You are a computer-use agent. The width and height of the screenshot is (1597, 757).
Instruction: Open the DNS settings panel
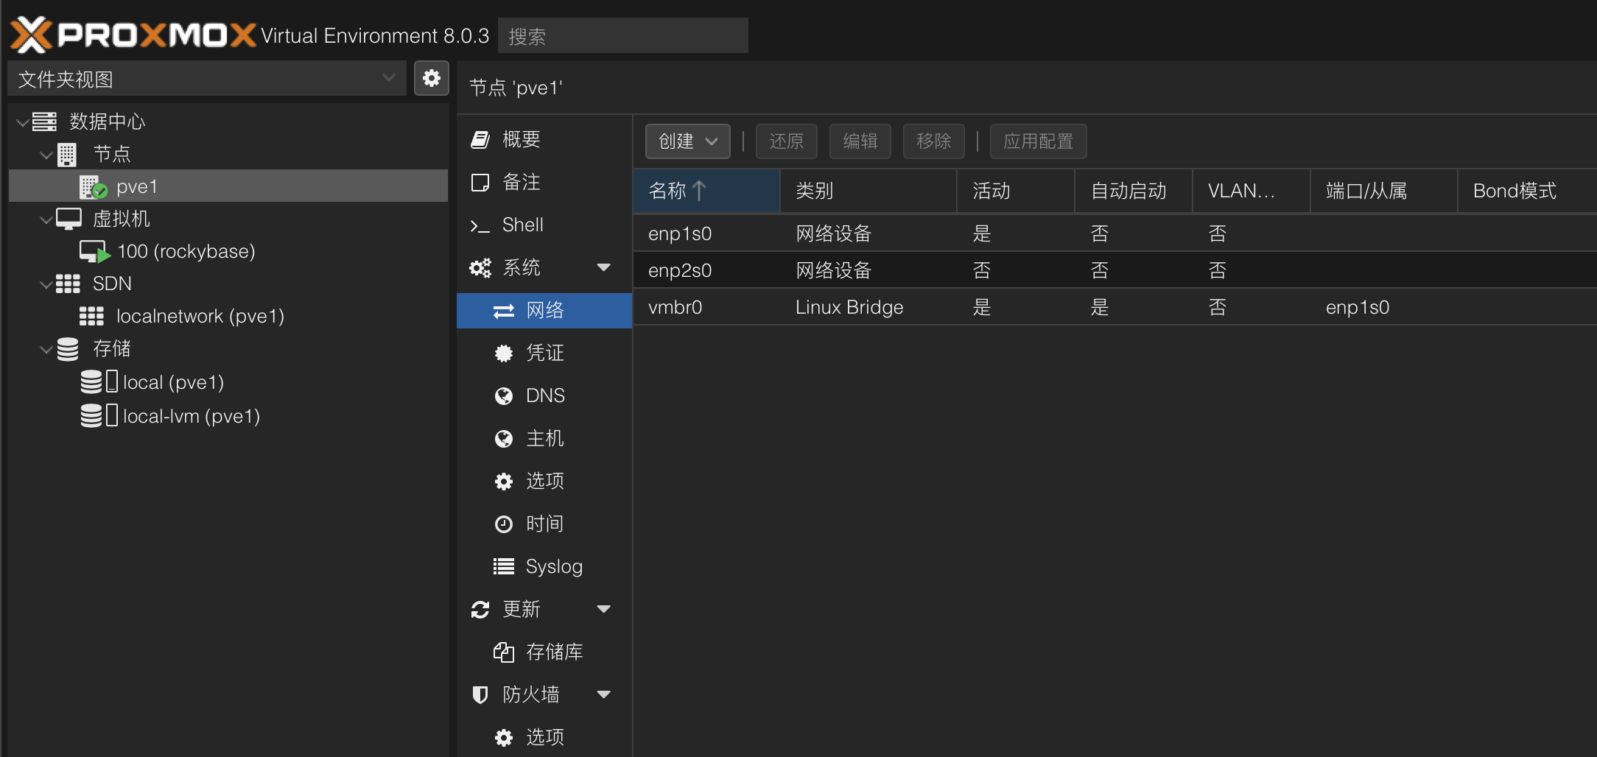pos(544,395)
